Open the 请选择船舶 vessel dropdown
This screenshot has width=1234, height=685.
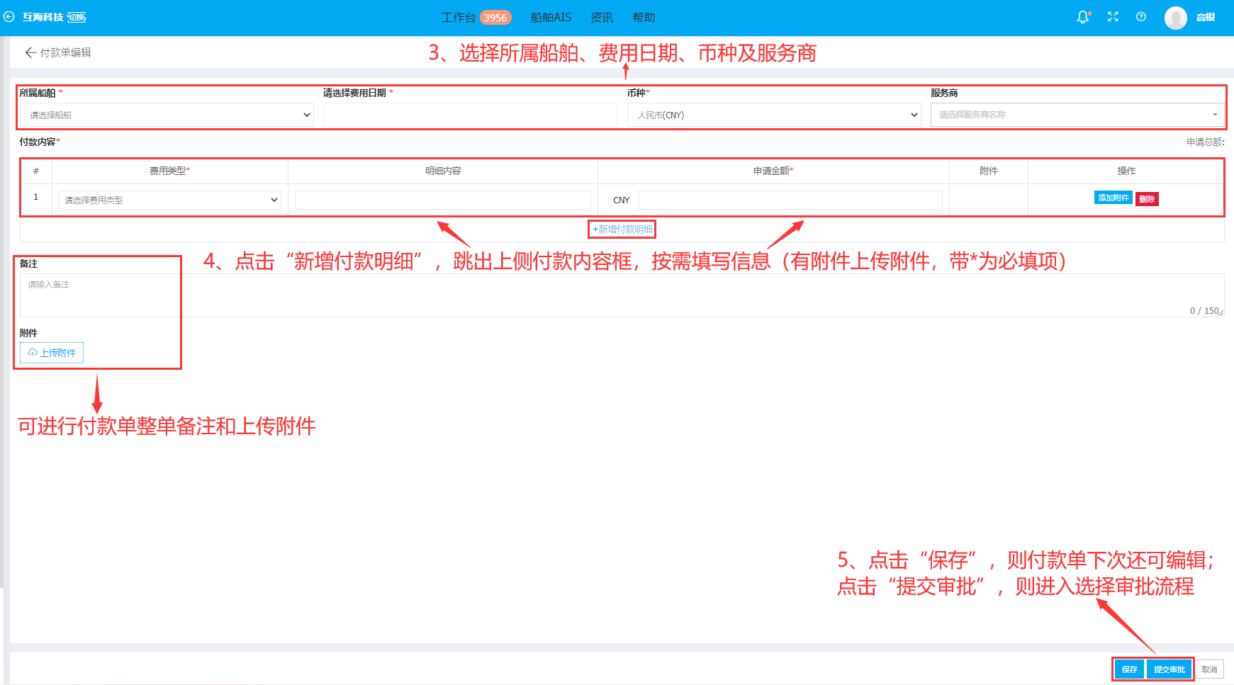167,115
